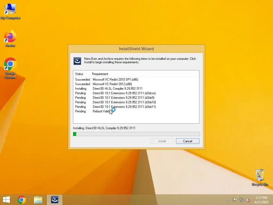Select the d3dx10 extensions row

click(136, 102)
